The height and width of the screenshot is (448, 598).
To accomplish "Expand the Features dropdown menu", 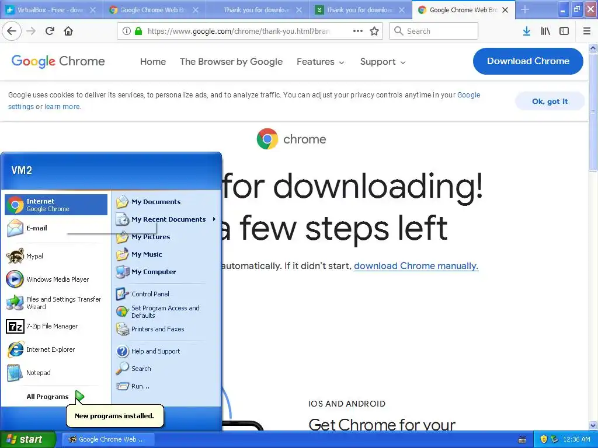I will click(321, 62).
